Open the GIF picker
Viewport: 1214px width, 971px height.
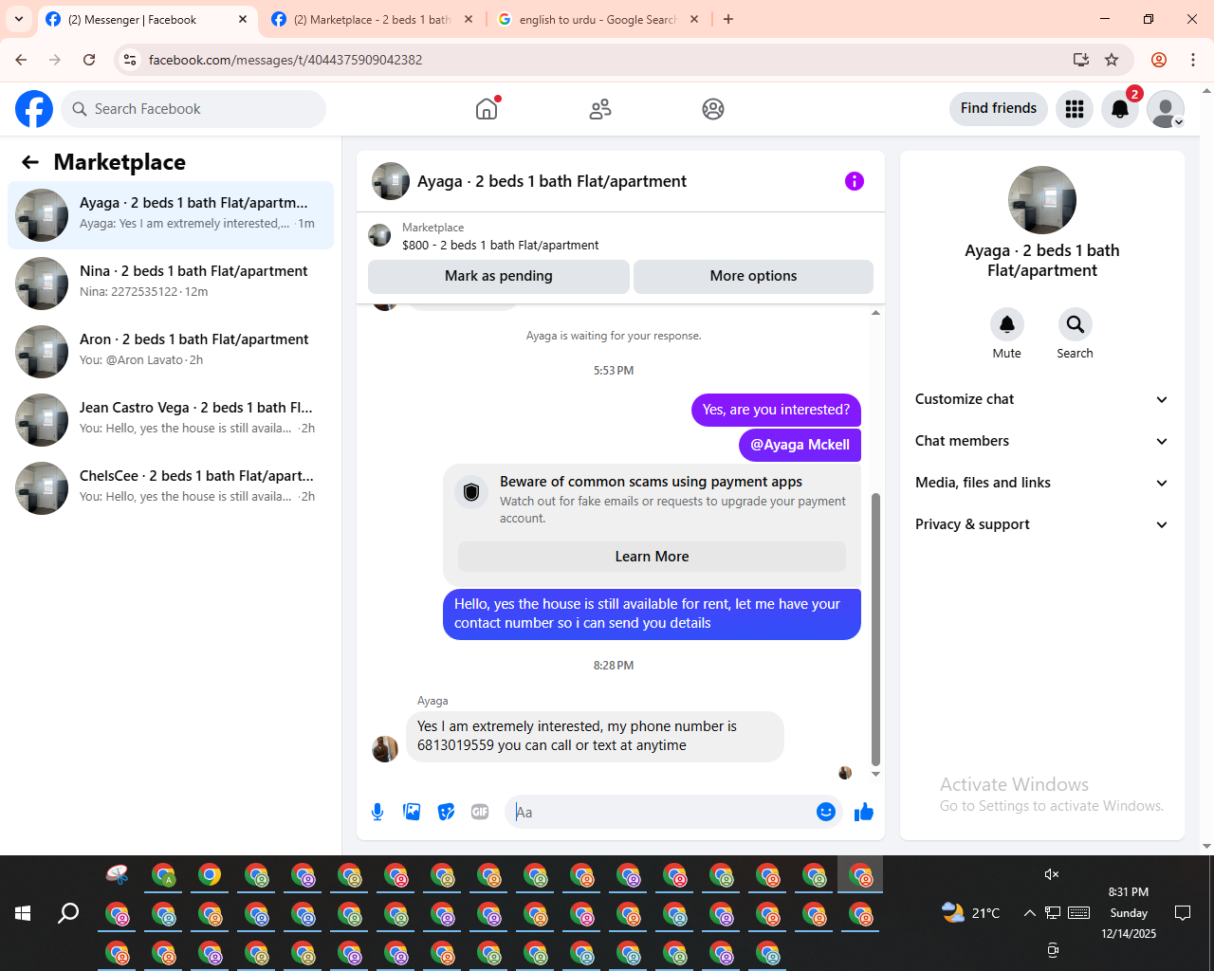click(x=480, y=812)
